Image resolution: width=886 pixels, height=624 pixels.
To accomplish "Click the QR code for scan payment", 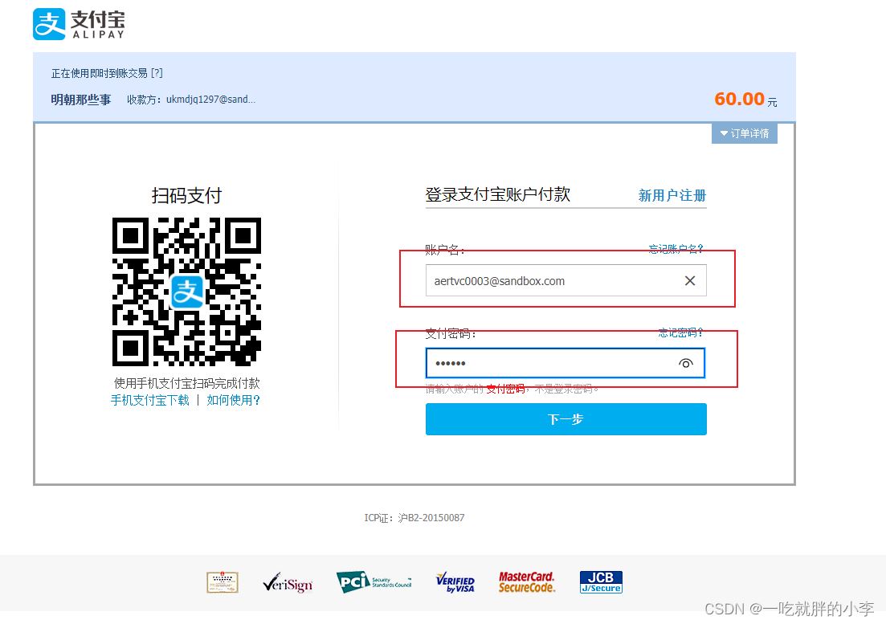I will coord(186,292).
